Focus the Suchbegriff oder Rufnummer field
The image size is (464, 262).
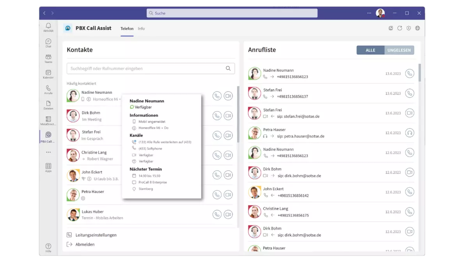pyautogui.click(x=151, y=68)
